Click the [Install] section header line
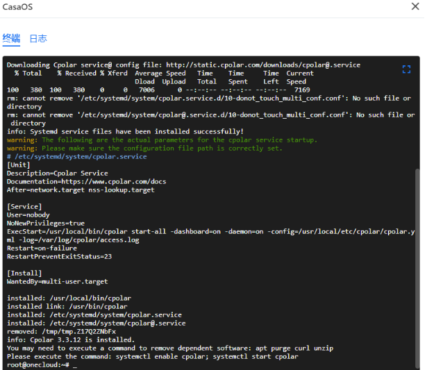 [25, 273]
